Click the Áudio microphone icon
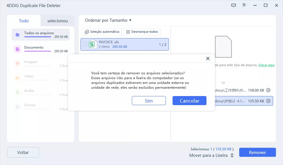Screen dimensions: 283x165 point(17,92)
